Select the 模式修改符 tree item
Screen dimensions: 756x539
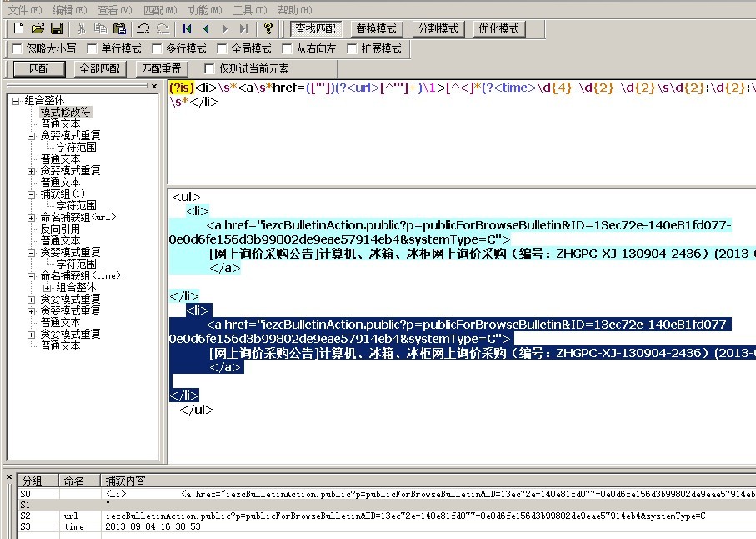point(66,112)
